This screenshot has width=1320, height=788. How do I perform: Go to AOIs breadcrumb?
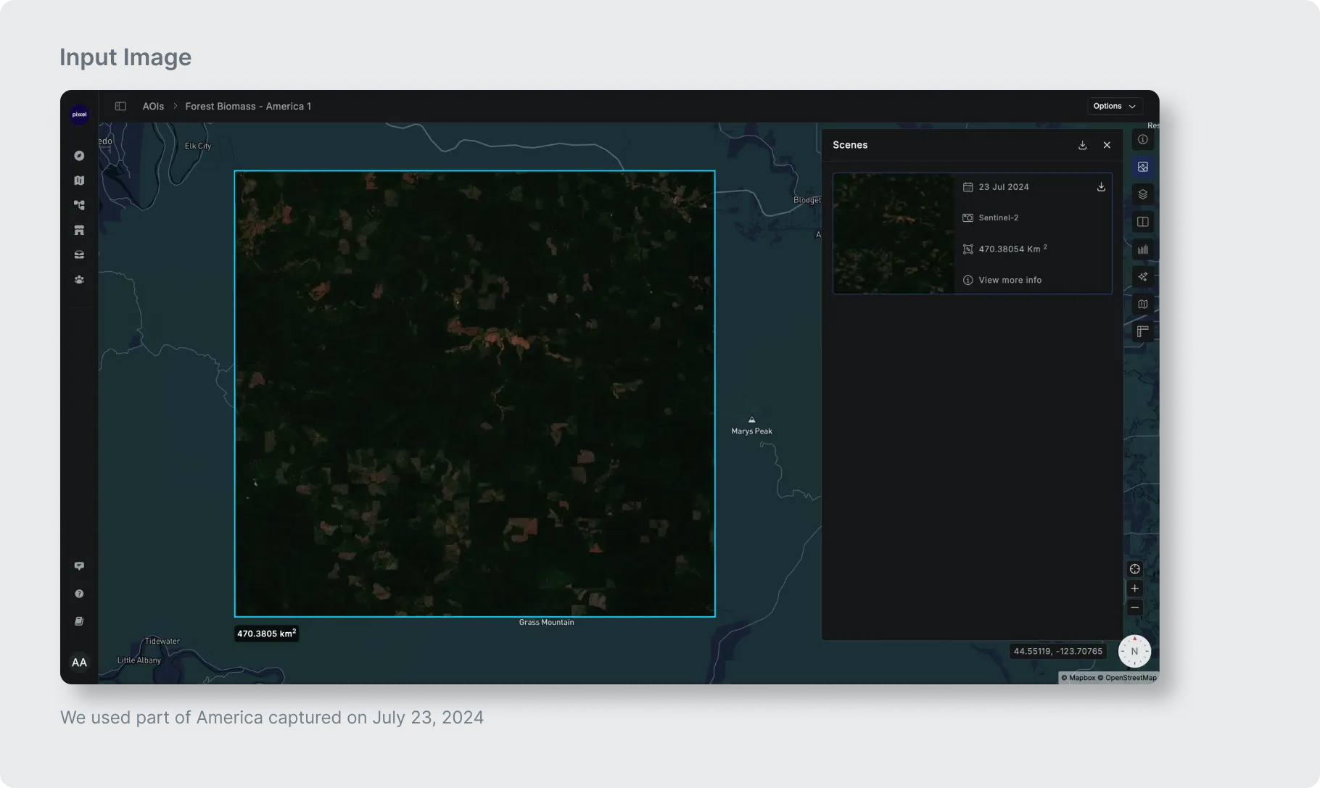pos(153,106)
